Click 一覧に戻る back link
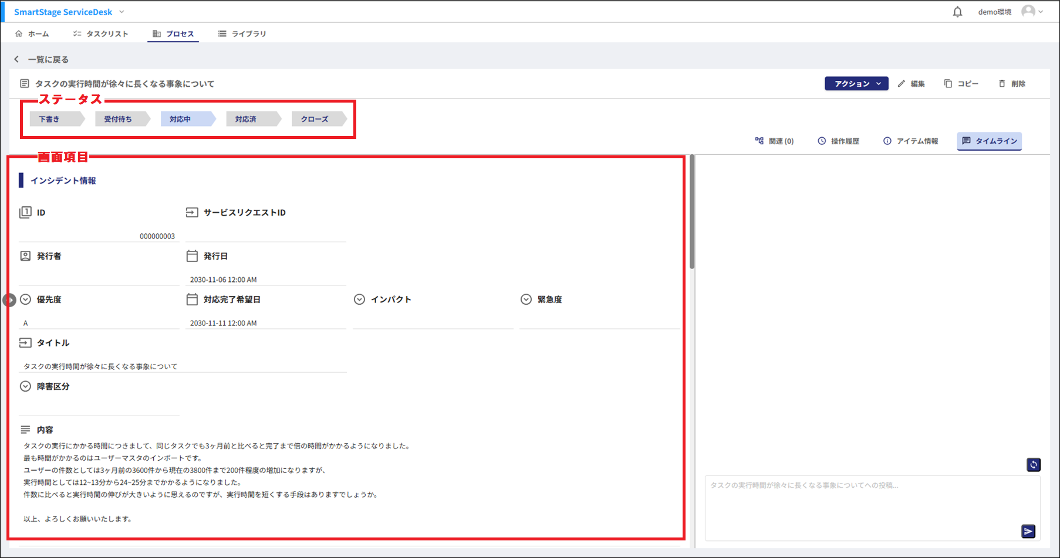Screen dimensions: 1060x558 click(41, 59)
